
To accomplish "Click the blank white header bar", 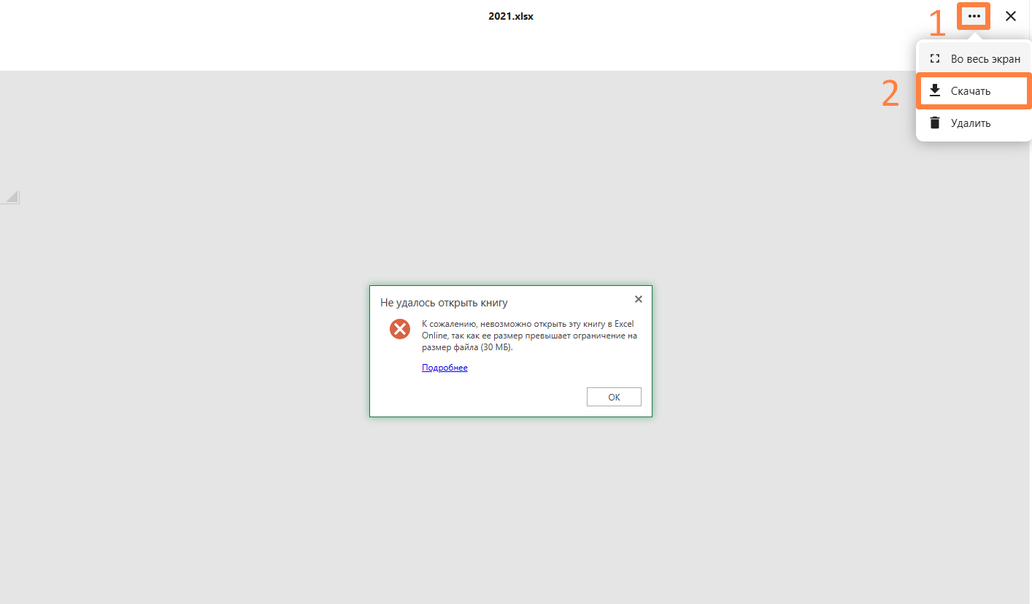I will click(x=292, y=44).
